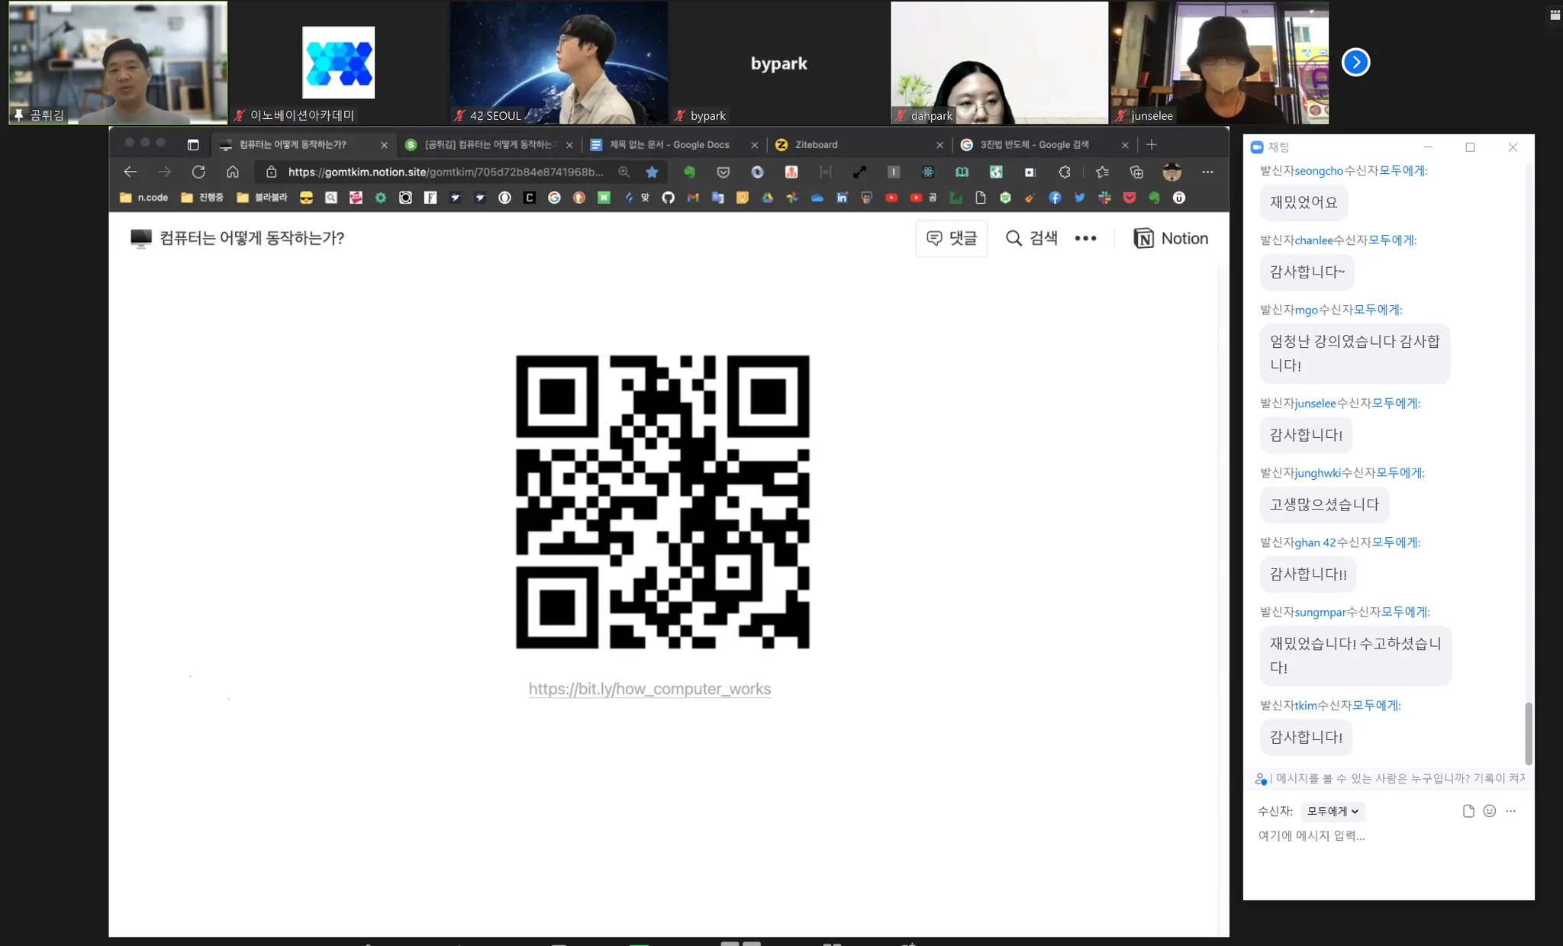
Task: Click the chat panel scrollbar
Action: 1528,732
